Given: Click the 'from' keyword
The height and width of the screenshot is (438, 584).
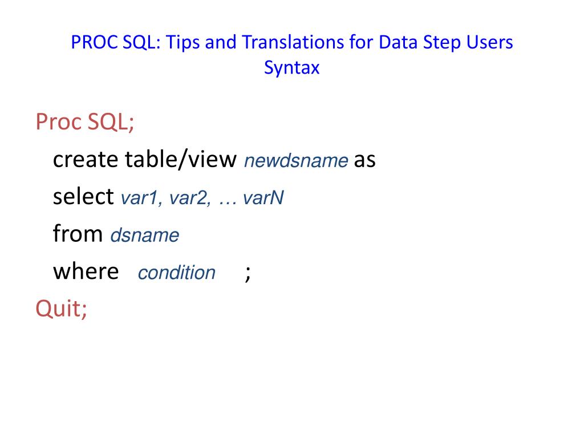Looking at the screenshot, I should coord(78,233).
